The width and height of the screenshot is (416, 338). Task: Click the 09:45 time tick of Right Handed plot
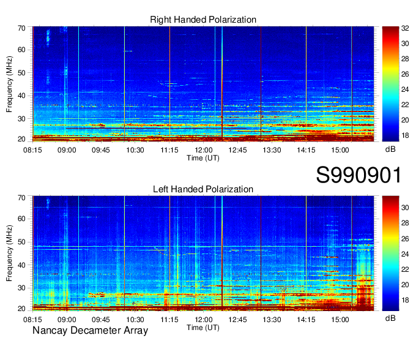pos(101,150)
